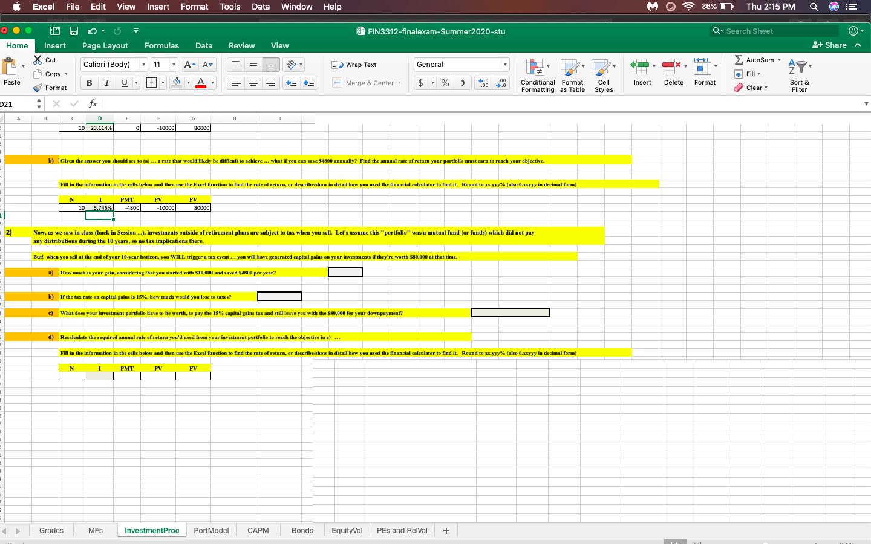Click the Decrease Indent icon
The image size is (871, 544).
291,83
